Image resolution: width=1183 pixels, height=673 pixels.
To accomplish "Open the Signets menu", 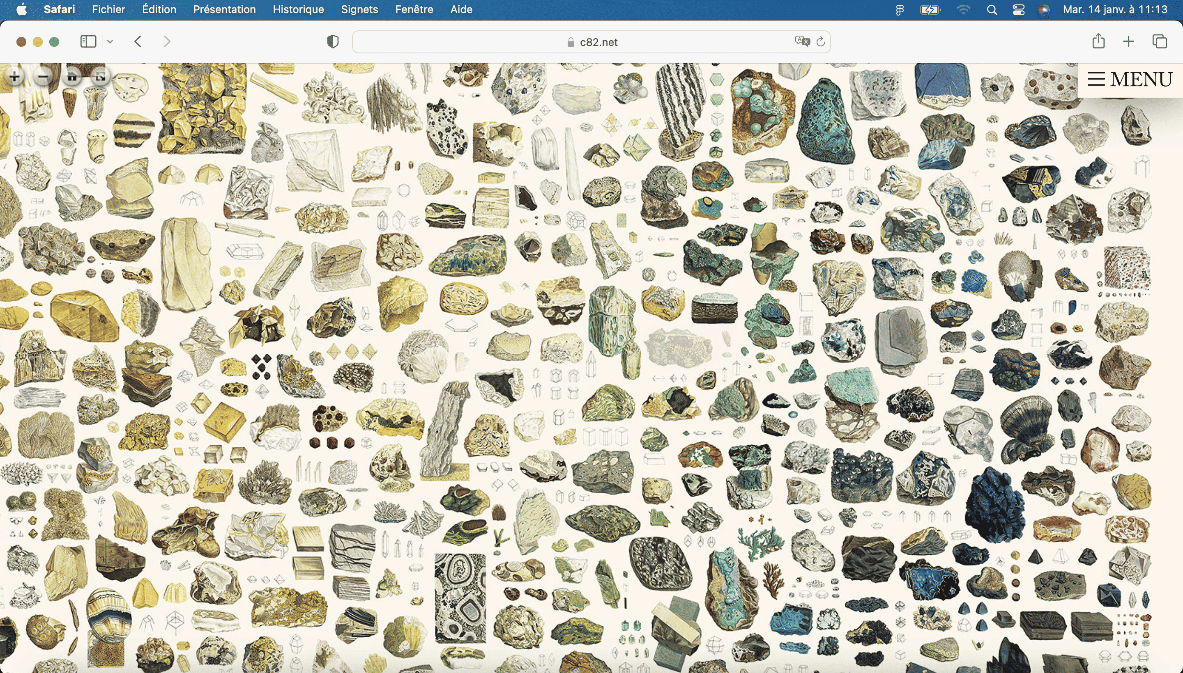I will coord(359,9).
